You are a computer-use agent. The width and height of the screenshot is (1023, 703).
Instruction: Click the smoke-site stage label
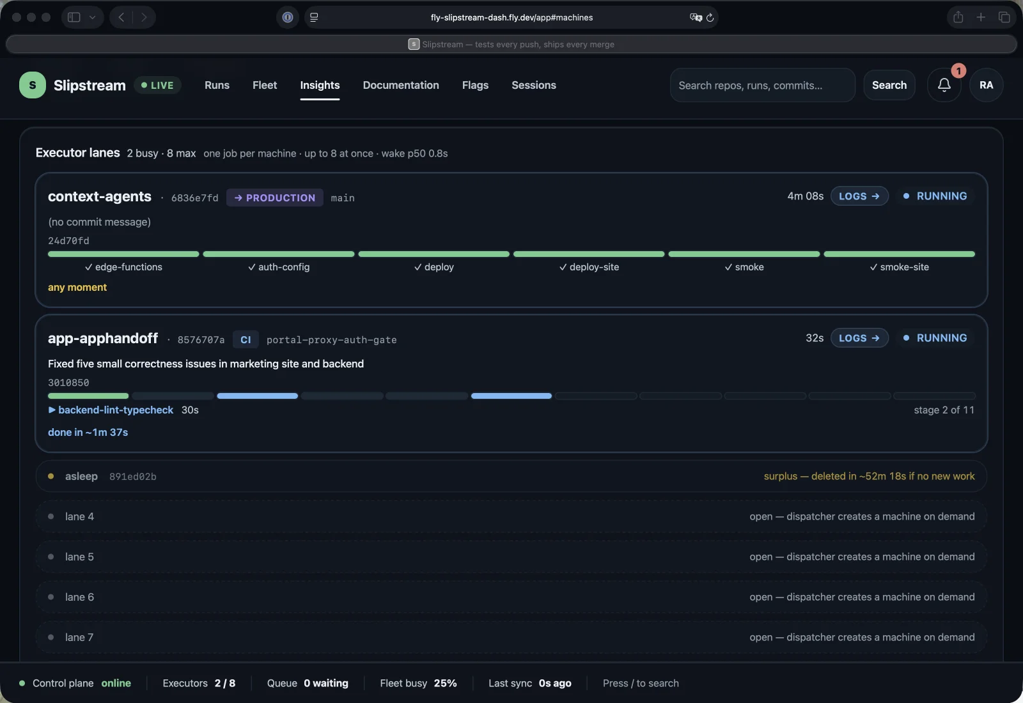pos(899,267)
